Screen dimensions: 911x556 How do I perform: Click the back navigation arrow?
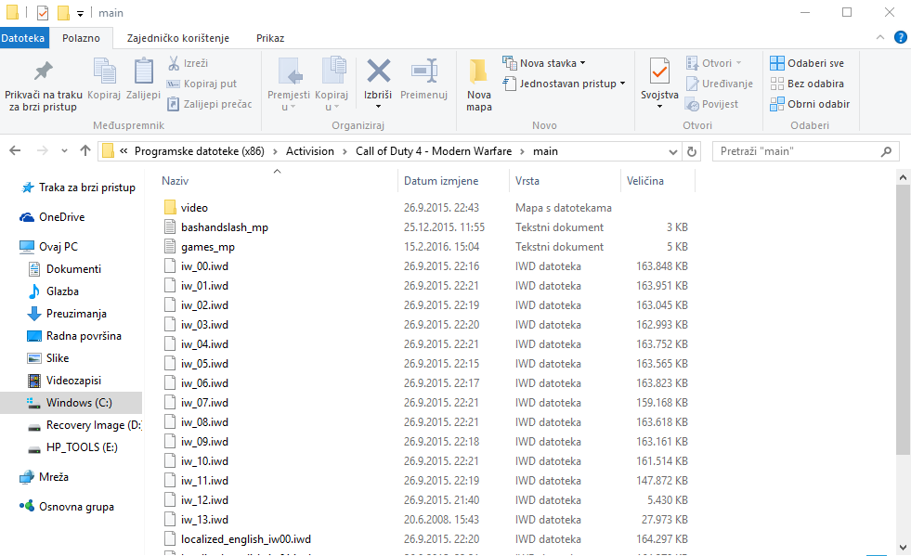click(15, 151)
